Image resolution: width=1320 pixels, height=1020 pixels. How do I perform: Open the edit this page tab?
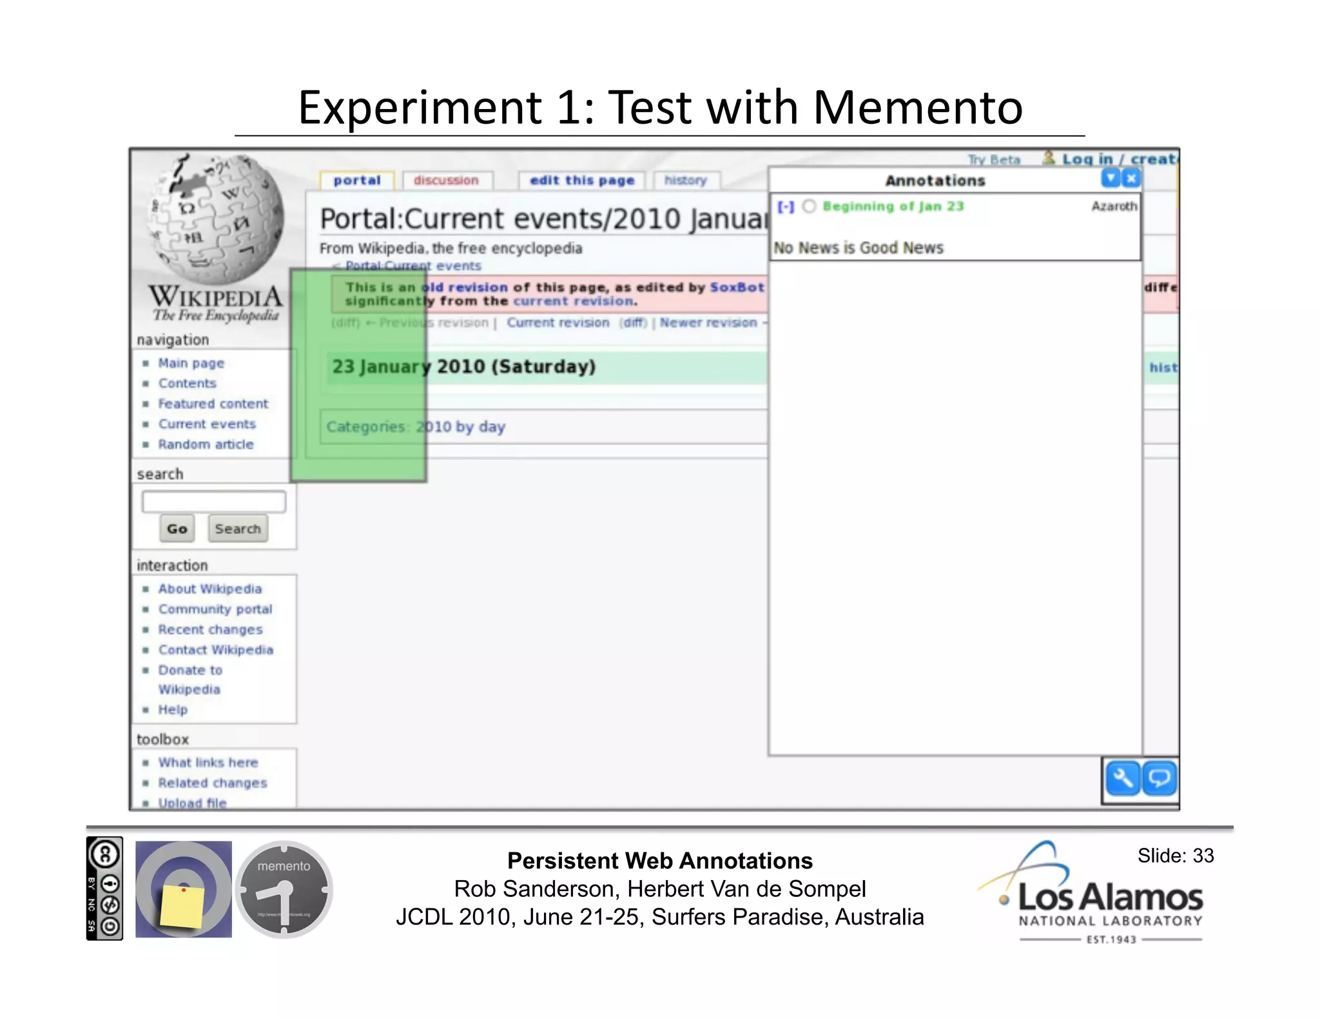(x=582, y=181)
